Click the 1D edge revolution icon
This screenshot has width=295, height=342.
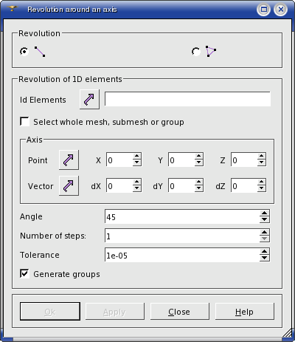[x=40, y=52]
